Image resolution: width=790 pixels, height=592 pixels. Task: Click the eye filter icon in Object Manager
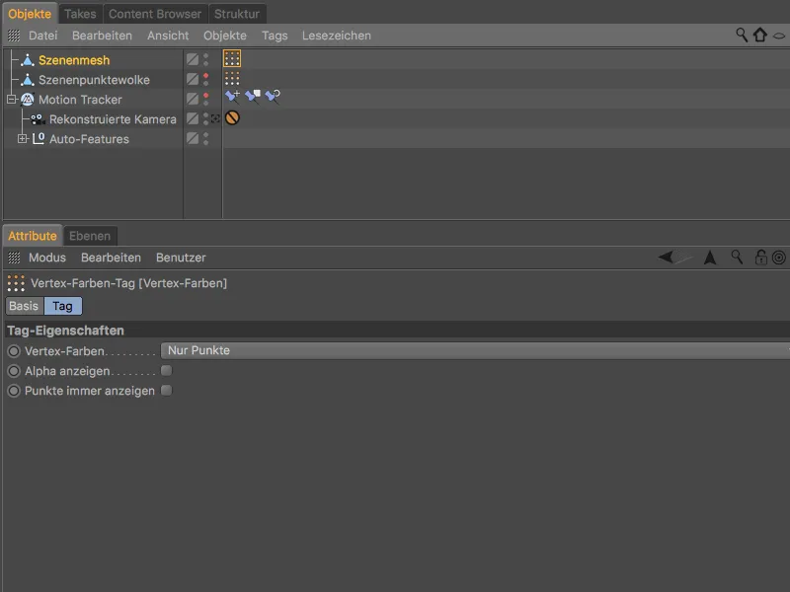779,36
